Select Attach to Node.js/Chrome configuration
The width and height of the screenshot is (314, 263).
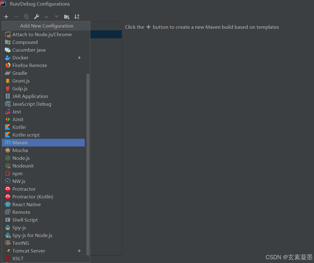(43, 34)
